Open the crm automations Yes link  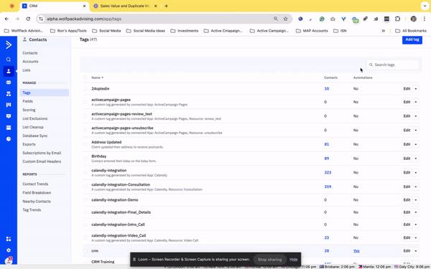356,251
